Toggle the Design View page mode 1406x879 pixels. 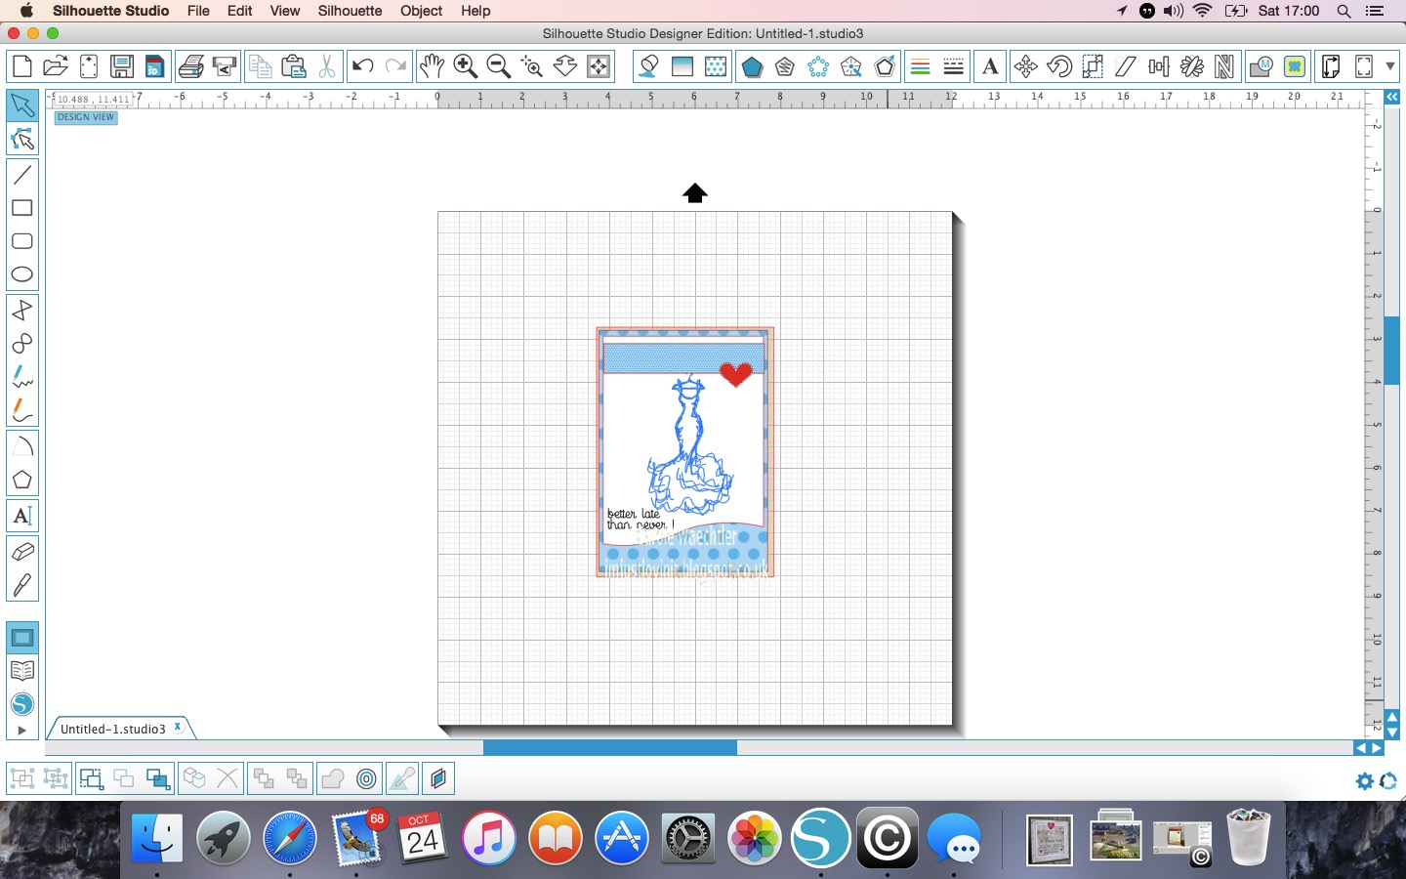(85, 117)
